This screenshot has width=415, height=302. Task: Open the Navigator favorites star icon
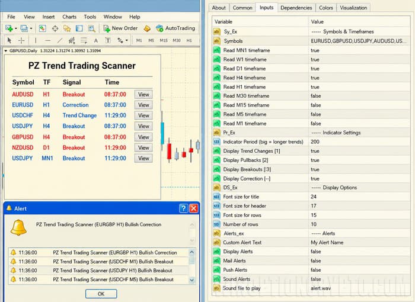[x=67, y=28]
